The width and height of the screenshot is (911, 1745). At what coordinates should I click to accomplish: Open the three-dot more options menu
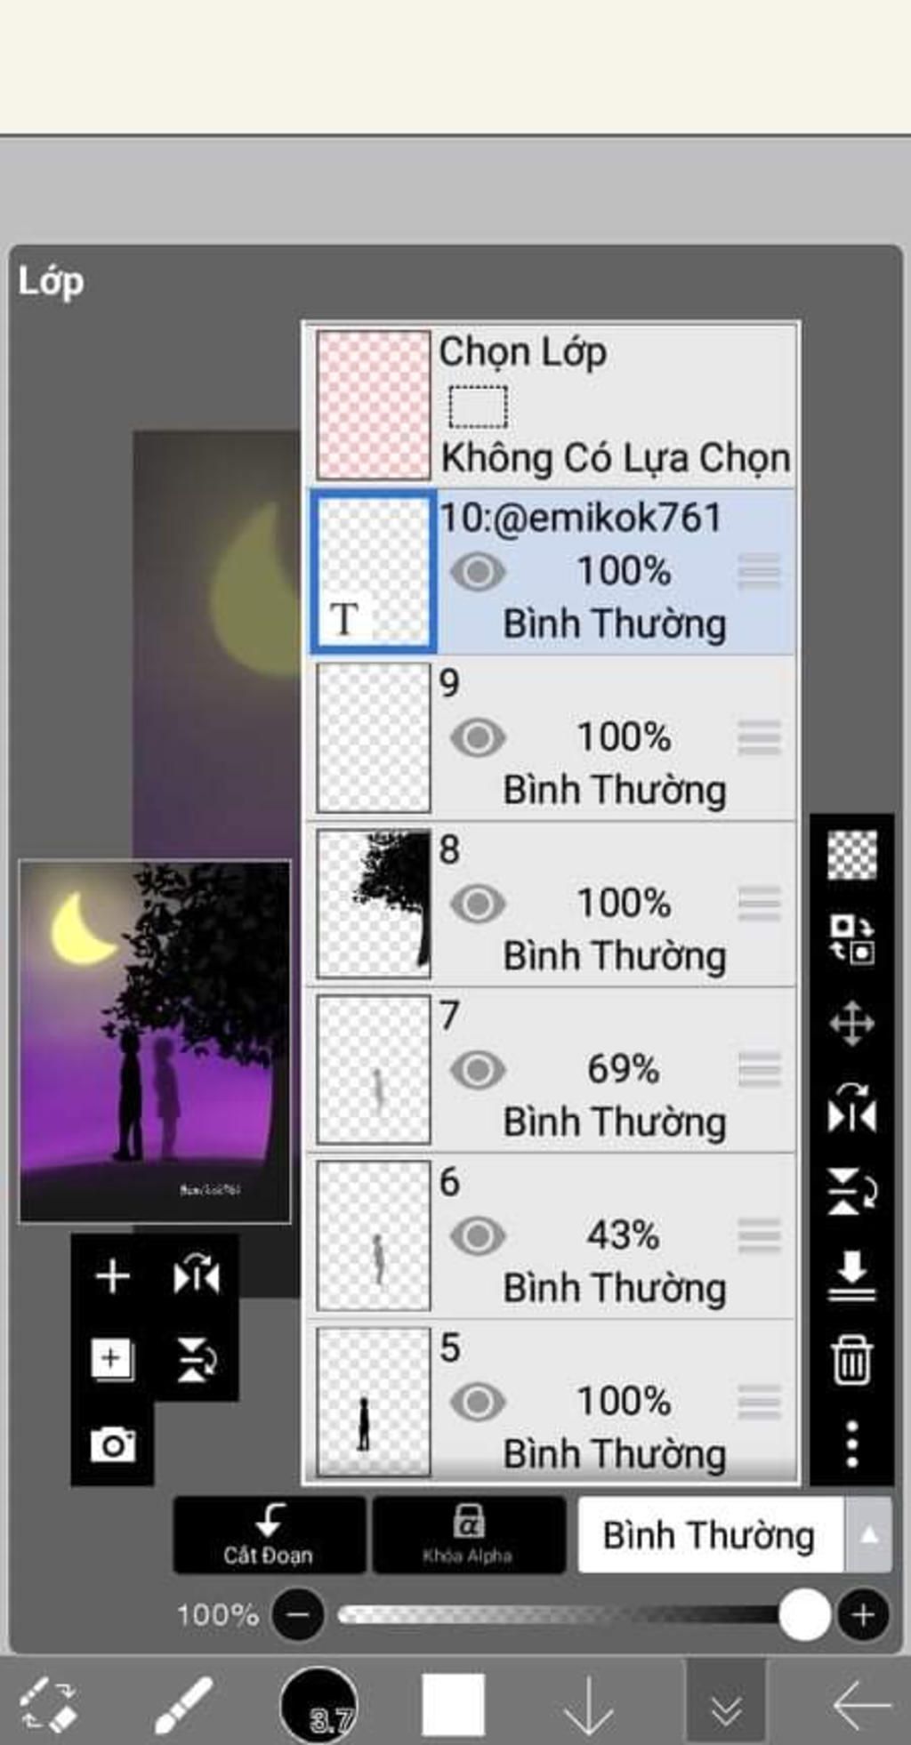tap(851, 1443)
